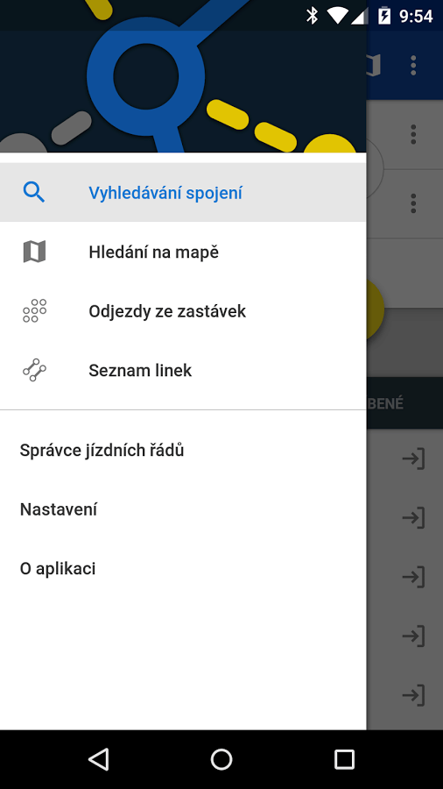Tap the dots icon beside Odjezdy ze zastávek
This screenshot has width=443, height=789.
pos(35,311)
